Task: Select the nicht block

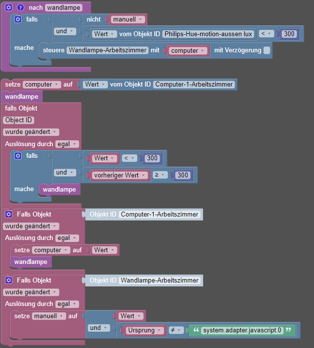Action: [x=94, y=20]
